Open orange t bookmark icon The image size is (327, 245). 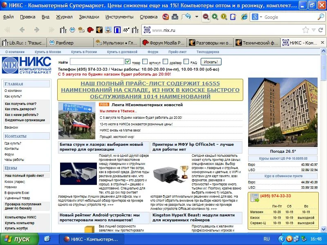pos(99,30)
